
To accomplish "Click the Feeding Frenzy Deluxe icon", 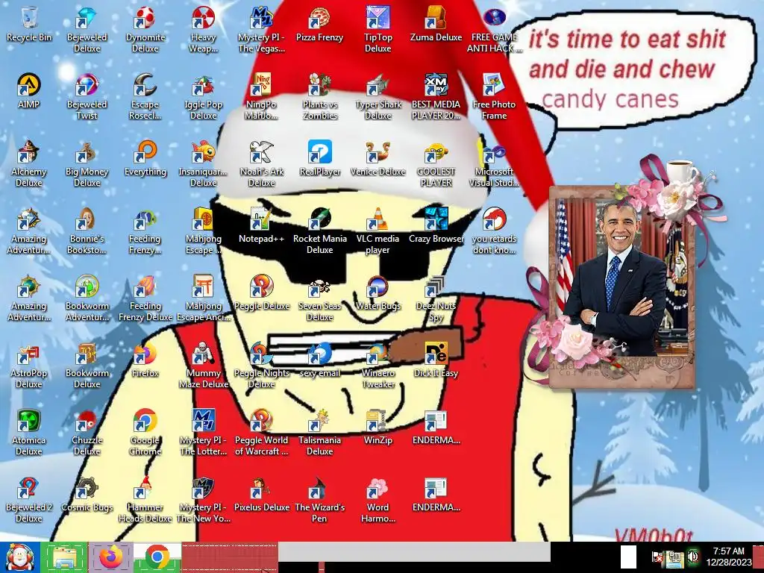I will point(145,298).
